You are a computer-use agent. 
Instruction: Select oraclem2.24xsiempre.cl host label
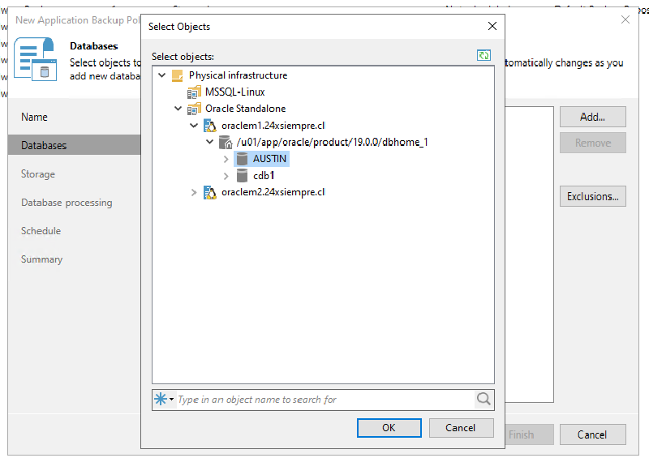(273, 192)
